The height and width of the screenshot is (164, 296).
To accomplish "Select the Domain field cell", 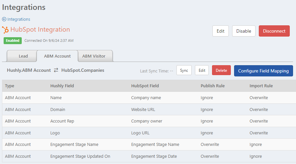I will (58, 109).
